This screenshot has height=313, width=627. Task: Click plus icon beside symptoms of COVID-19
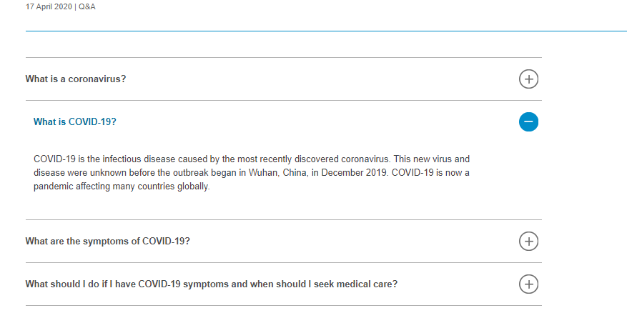[528, 242]
